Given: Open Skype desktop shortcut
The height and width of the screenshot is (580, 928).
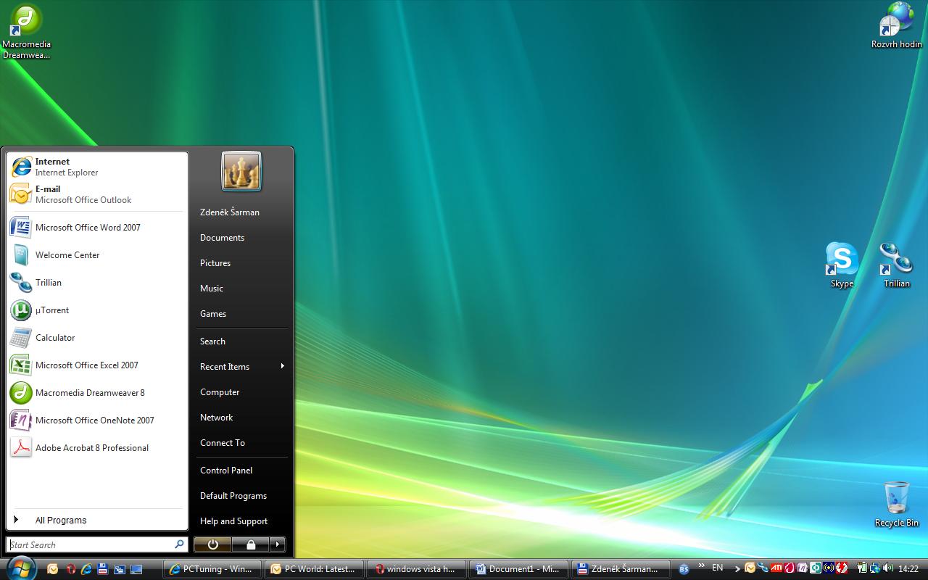Looking at the screenshot, I should [842, 265].
